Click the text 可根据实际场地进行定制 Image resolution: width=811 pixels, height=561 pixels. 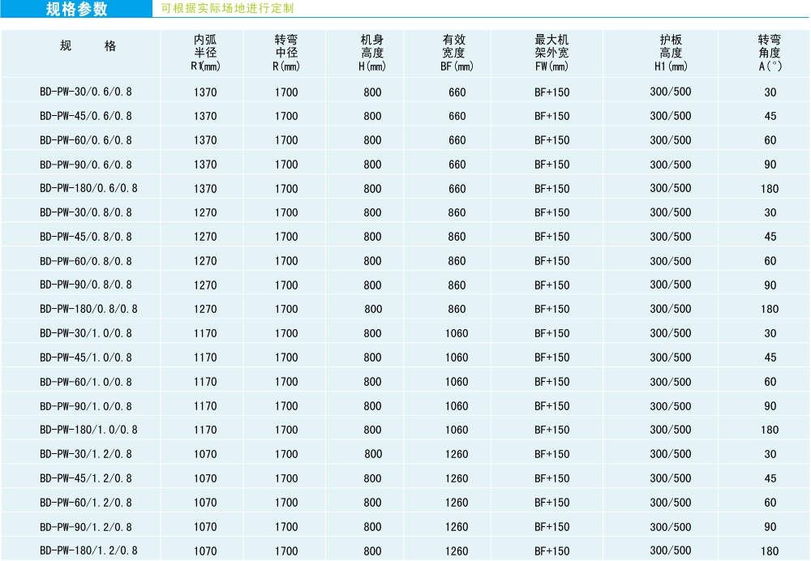(x=228, y=8)
